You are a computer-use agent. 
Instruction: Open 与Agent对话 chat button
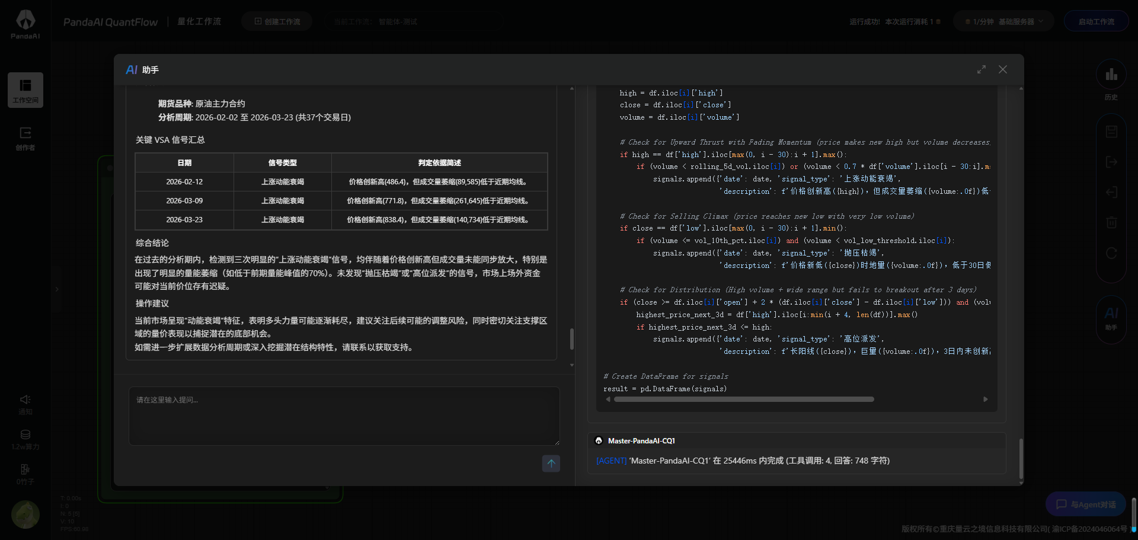[1085, 504]
